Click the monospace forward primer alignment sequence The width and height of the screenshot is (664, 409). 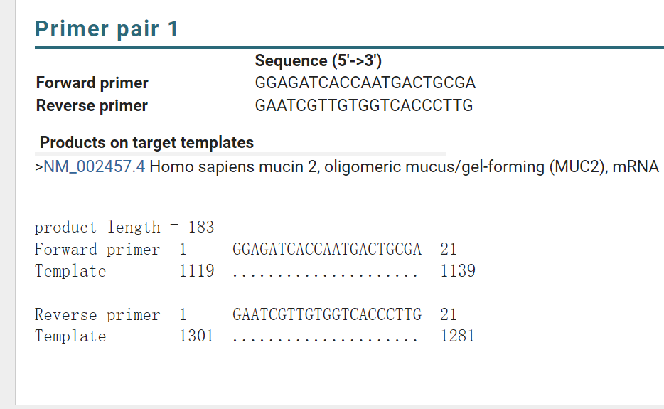click(x=327, y=249)
